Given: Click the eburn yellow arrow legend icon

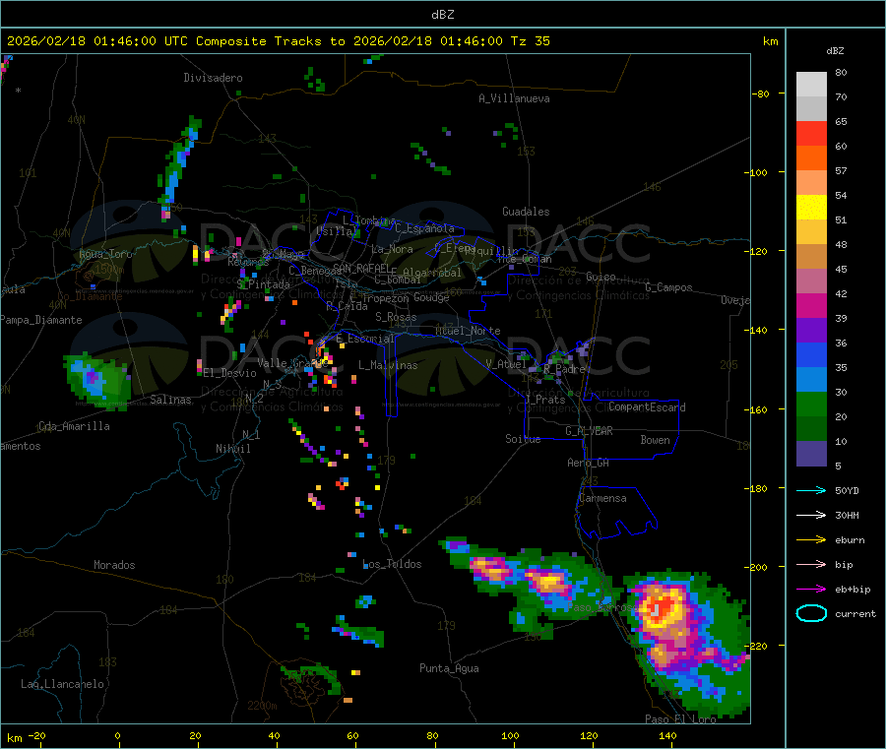Looking at the screenshot, I should (x=811, y=540).
